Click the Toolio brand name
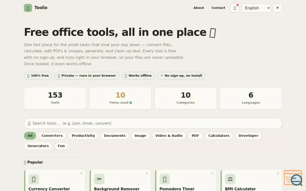Viewport: 306px width, 191px height. (x=41, y=8)
